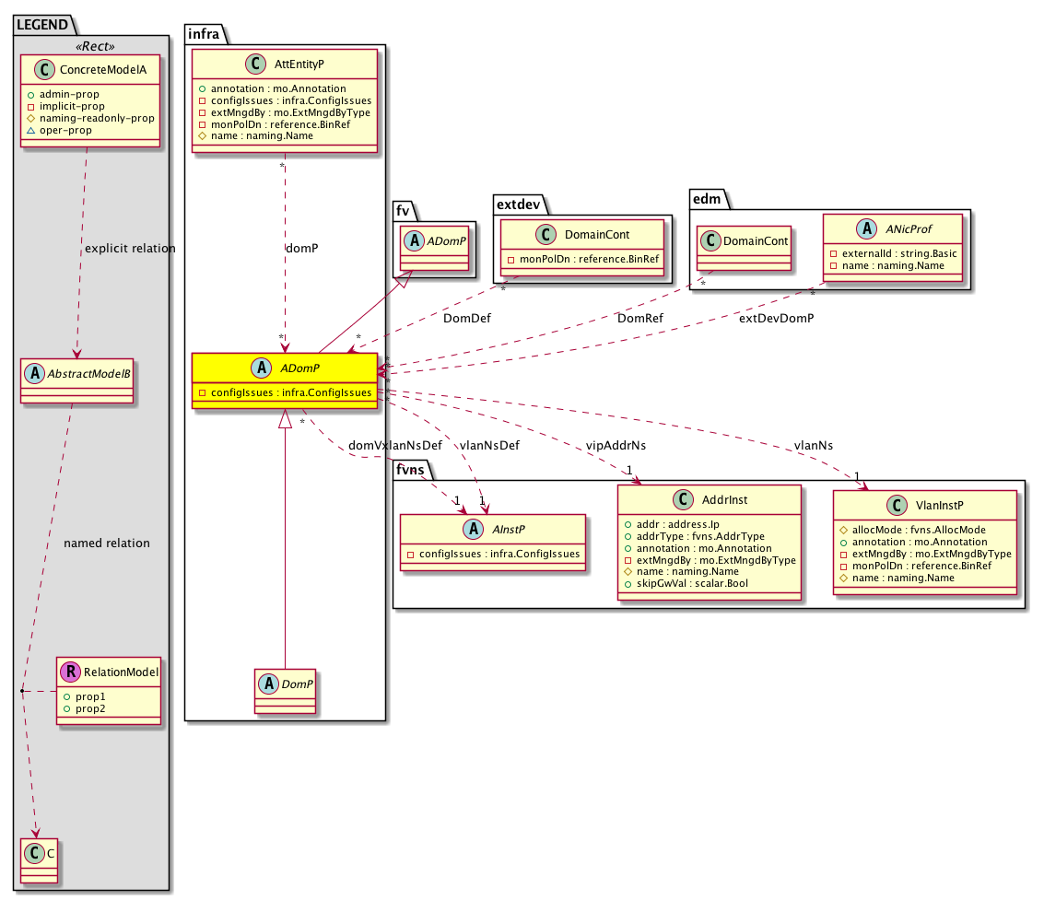The image size is (1044, 900).
Task: Click the R icon beside RelationModel
Action: click(69, 672)
